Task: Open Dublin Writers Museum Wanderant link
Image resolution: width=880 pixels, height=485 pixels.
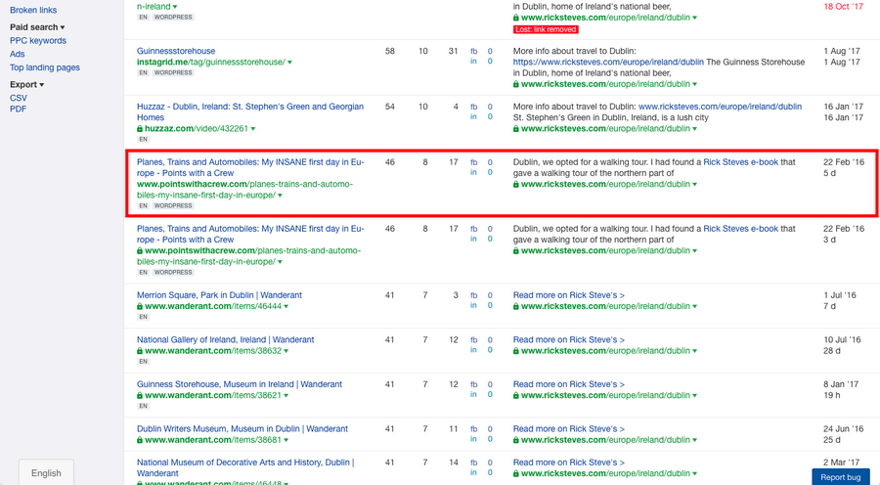Action: pyautogui.click(x=242, y=428)
